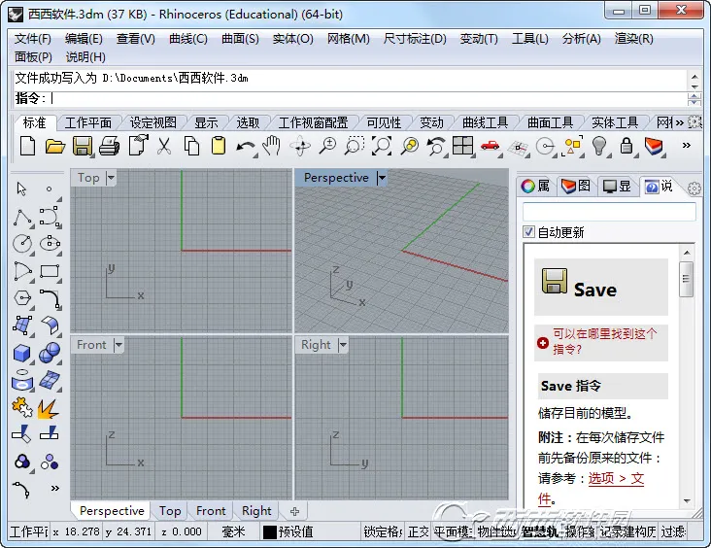The image size is (711, 548).
Task: Open the toolbar options gear icon
Action: pyautogui.click(x=694, y=122)
